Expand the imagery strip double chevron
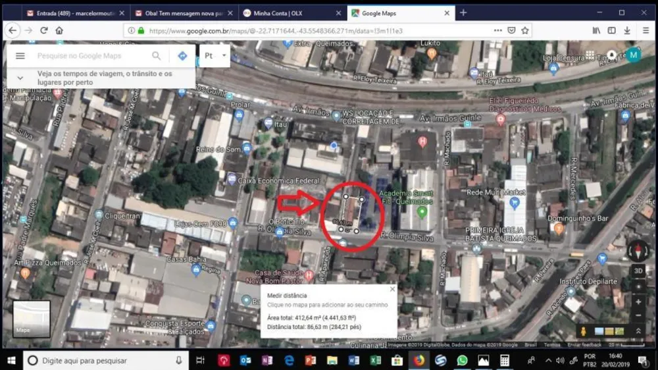The image size is (658, 370). click(x=638, y=331)
